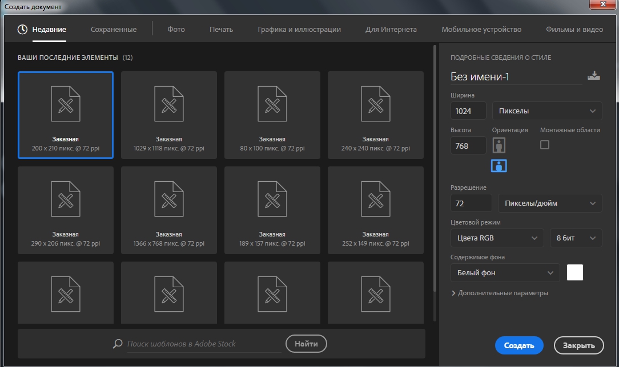The image size is (619, 367).
Task: Open the Белый фон background dropdown
Action: (x=505, y=272)
